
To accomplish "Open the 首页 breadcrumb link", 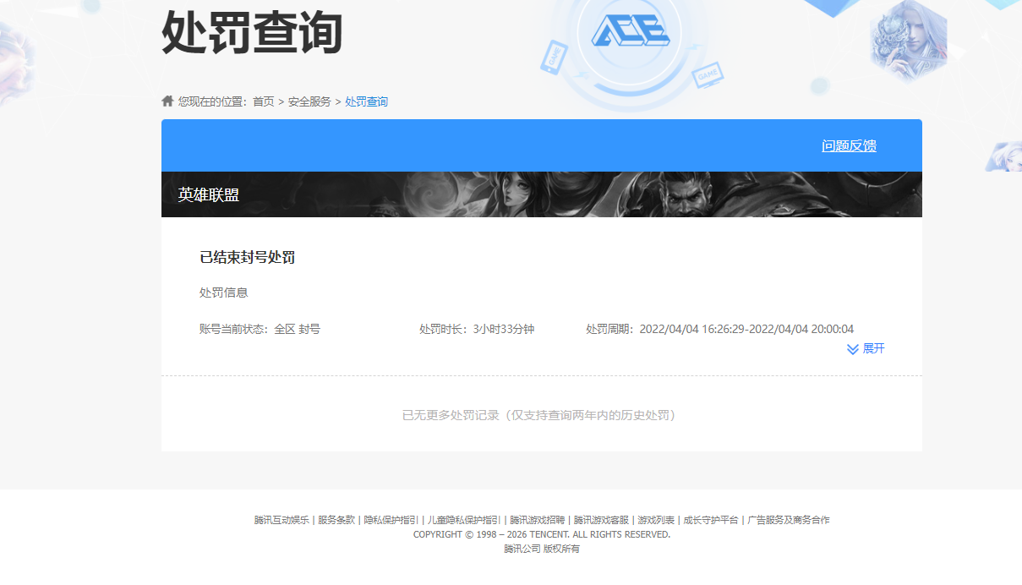I will pos(264,101).
